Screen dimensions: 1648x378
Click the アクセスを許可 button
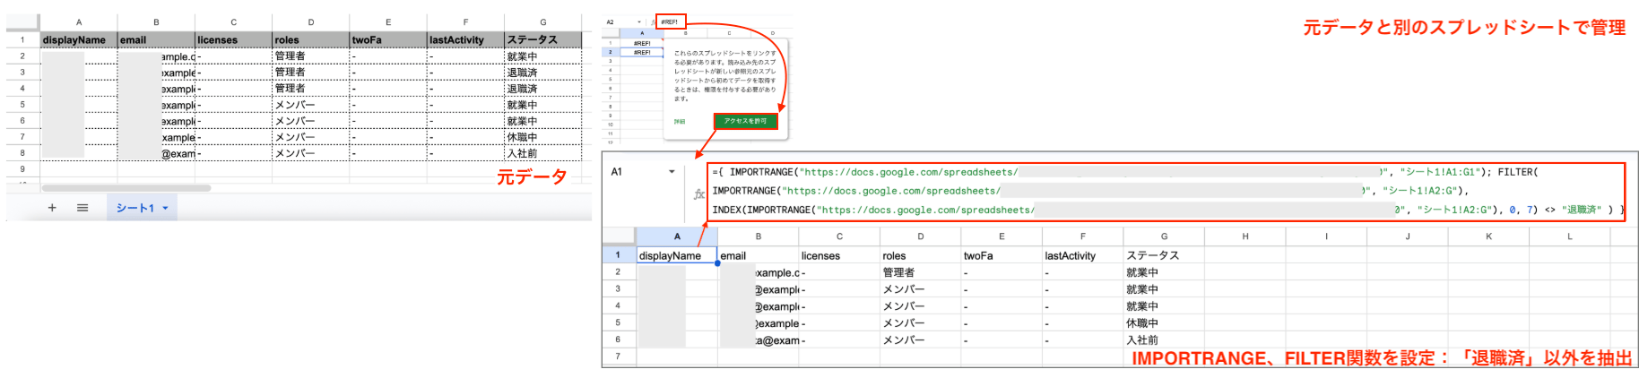tap(745, 121)
